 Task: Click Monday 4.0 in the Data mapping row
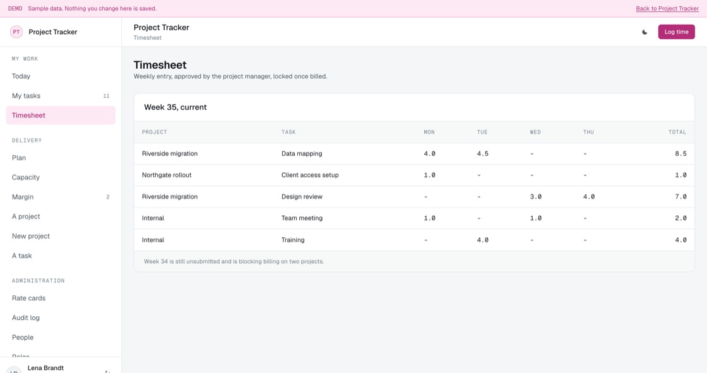429,154
